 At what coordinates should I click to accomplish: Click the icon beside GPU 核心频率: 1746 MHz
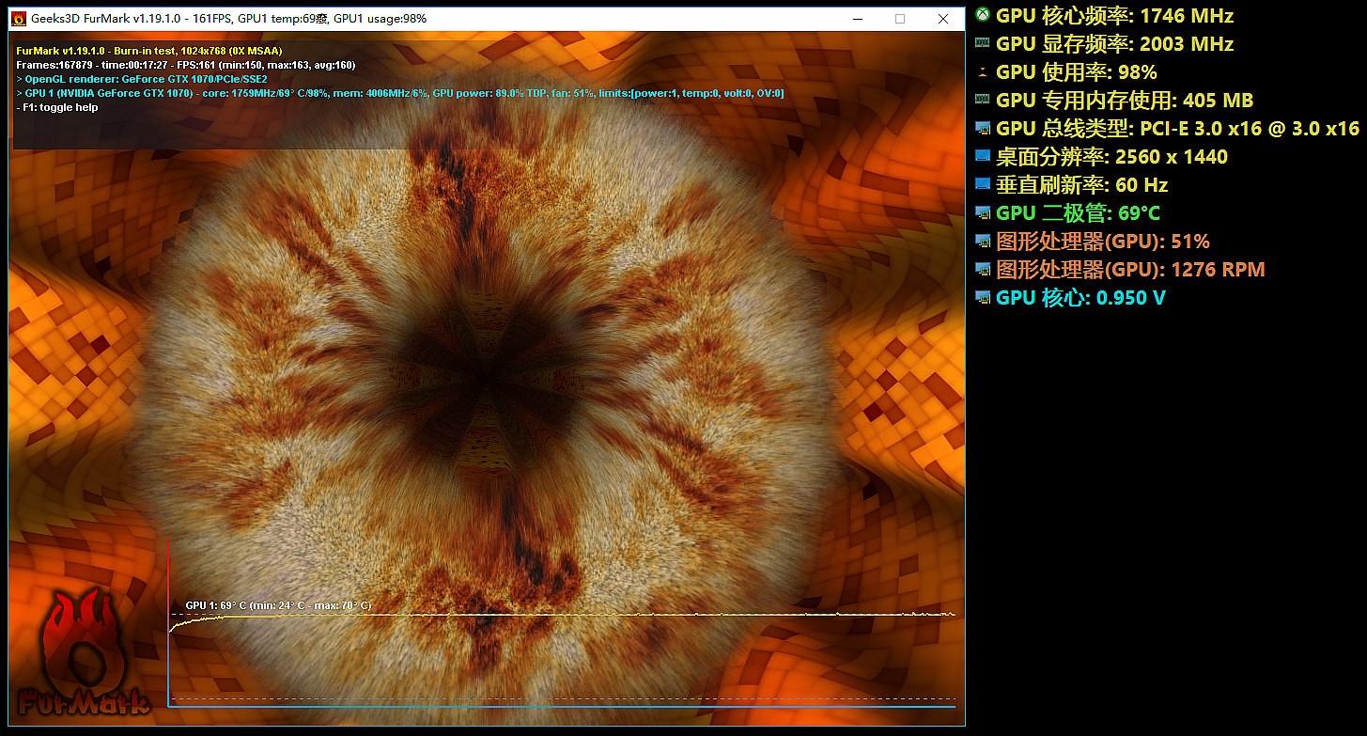tap(983, 15)
